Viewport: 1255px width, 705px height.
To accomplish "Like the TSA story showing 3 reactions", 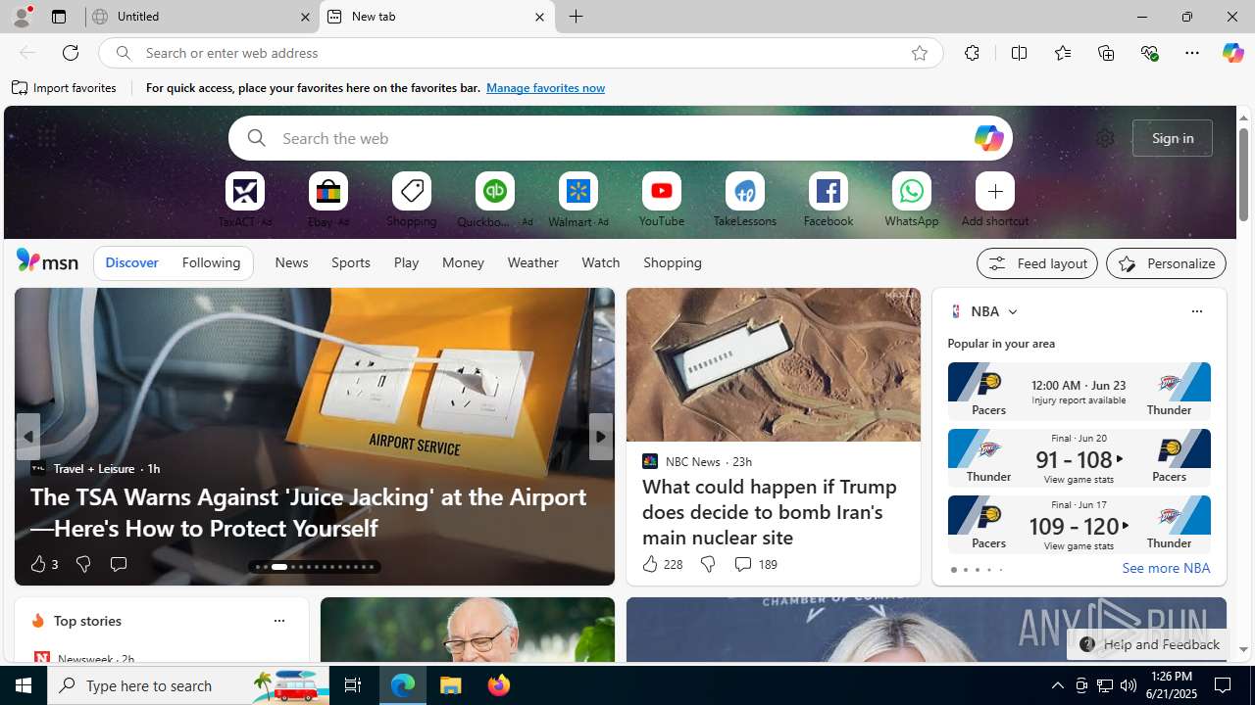I will 43,564.
